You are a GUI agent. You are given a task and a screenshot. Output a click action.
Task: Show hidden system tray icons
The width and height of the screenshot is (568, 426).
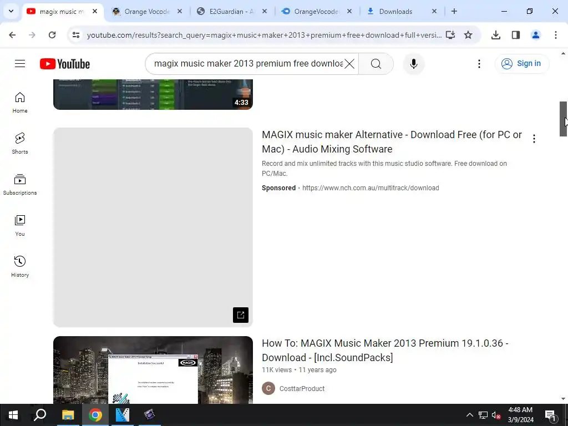click(x=469, y=415)
